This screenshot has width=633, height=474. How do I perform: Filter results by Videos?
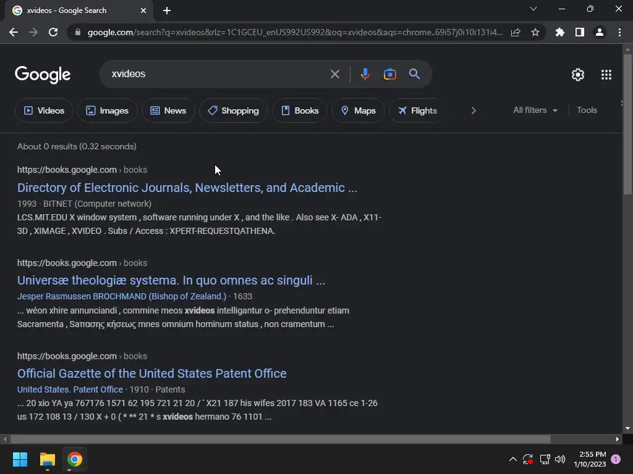[x=44, y=110]
